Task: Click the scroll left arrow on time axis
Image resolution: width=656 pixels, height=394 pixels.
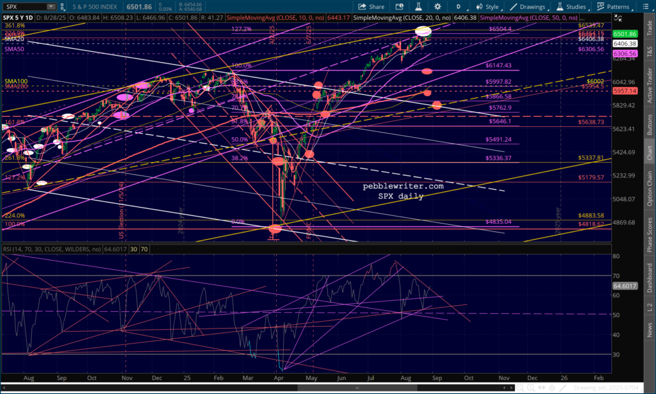Action: coord(505,388)
